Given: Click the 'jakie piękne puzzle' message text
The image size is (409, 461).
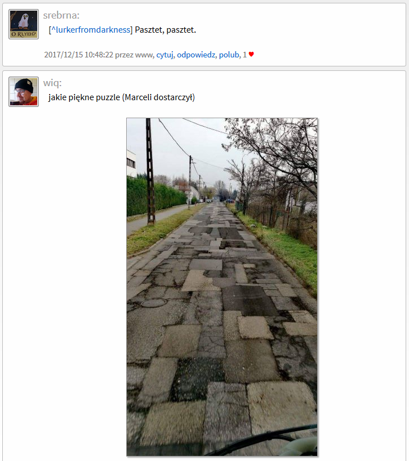Looking at the screenshot, I should 84,97.
